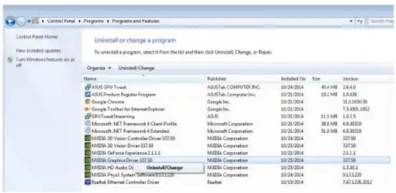This screenshot has width=396, height=193.
Task: Open View installed updates link
Action: tap(38, 51)
